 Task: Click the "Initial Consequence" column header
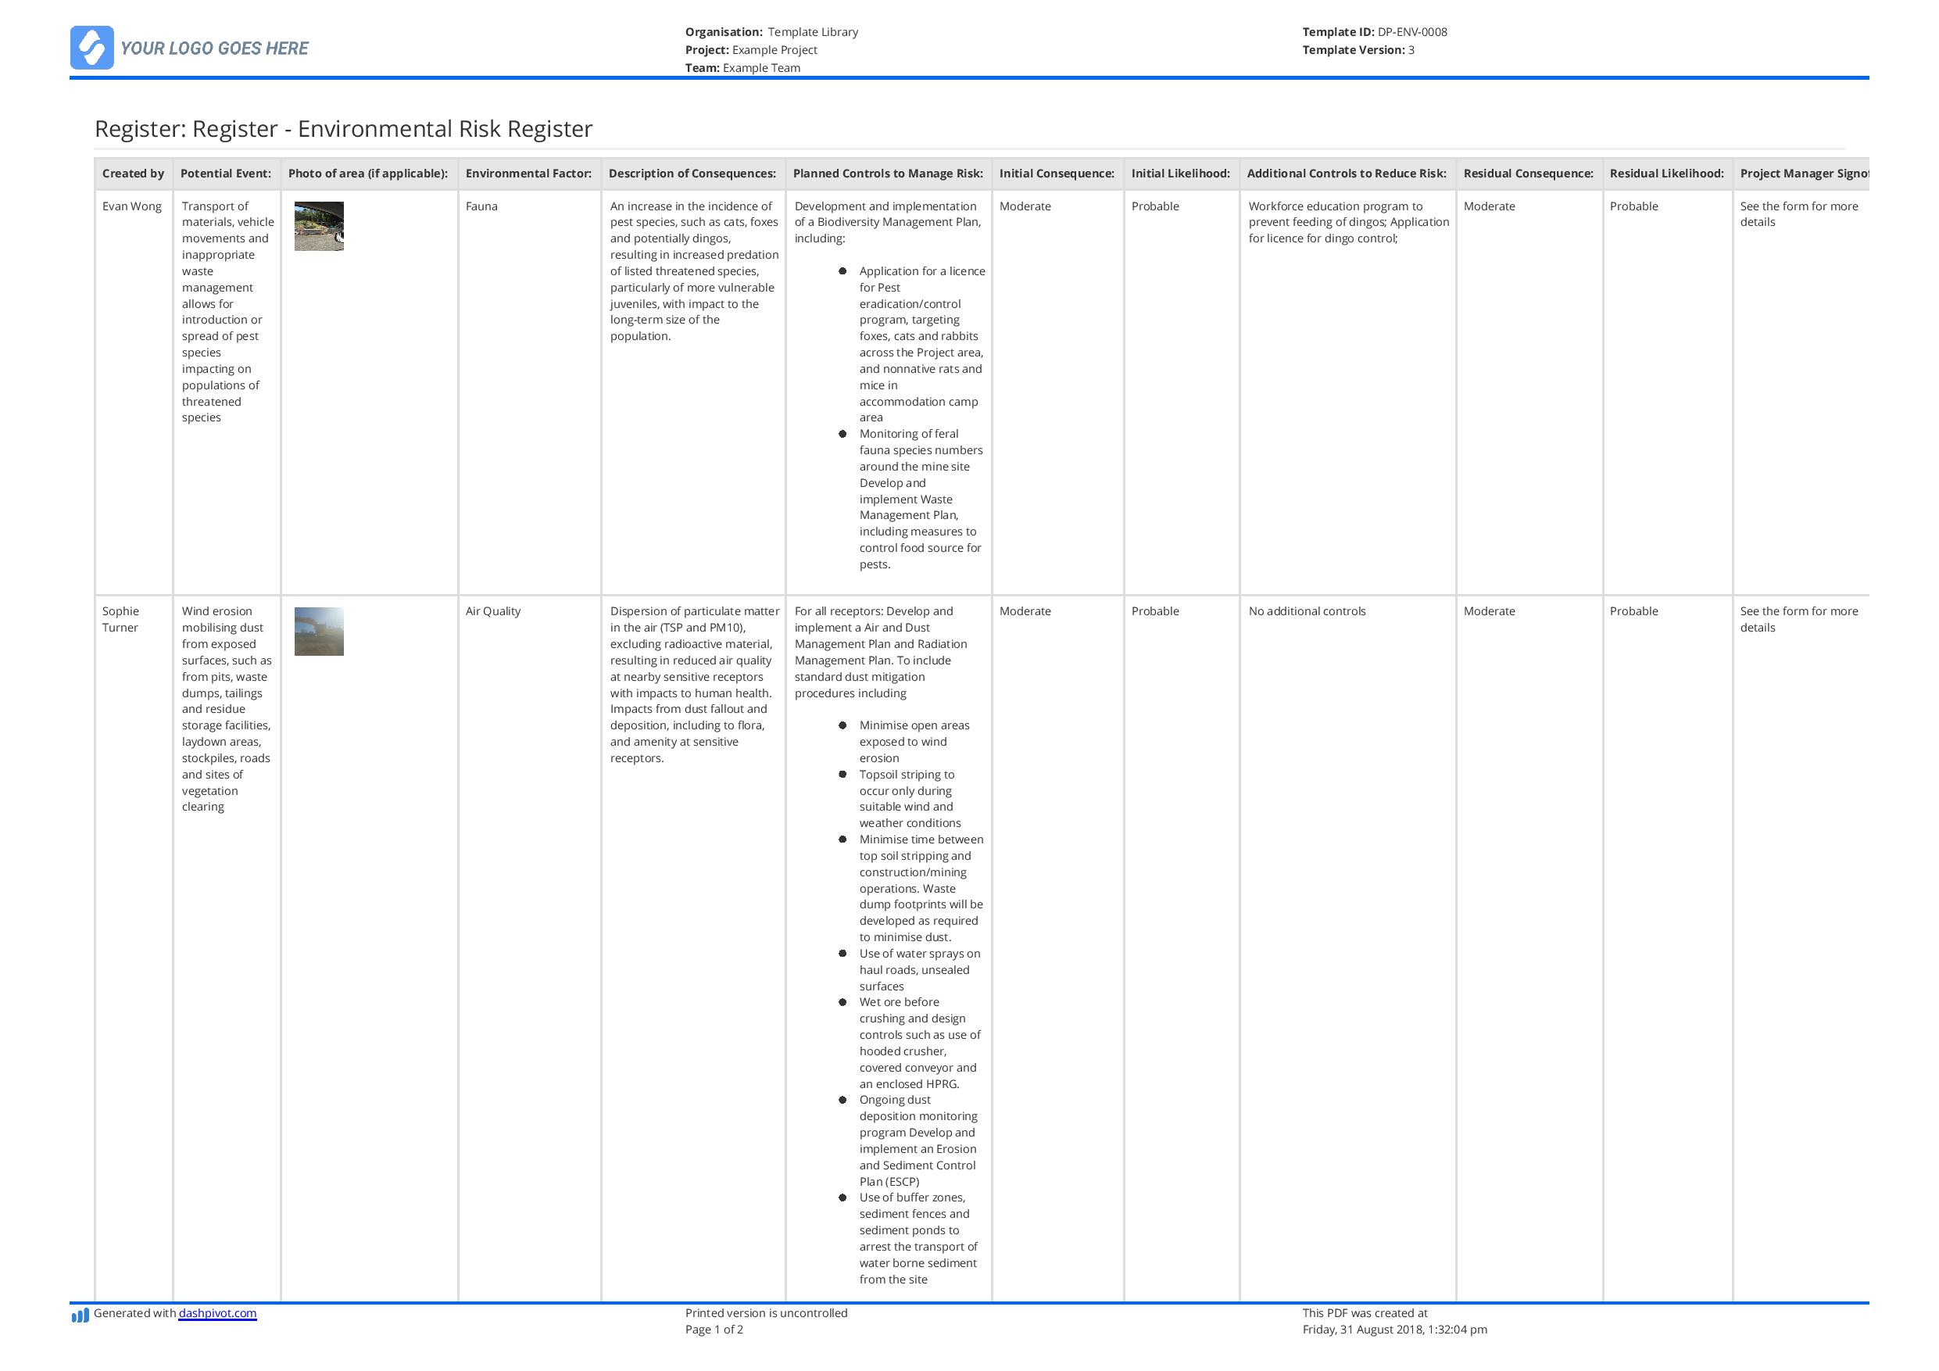[1057, 174]
